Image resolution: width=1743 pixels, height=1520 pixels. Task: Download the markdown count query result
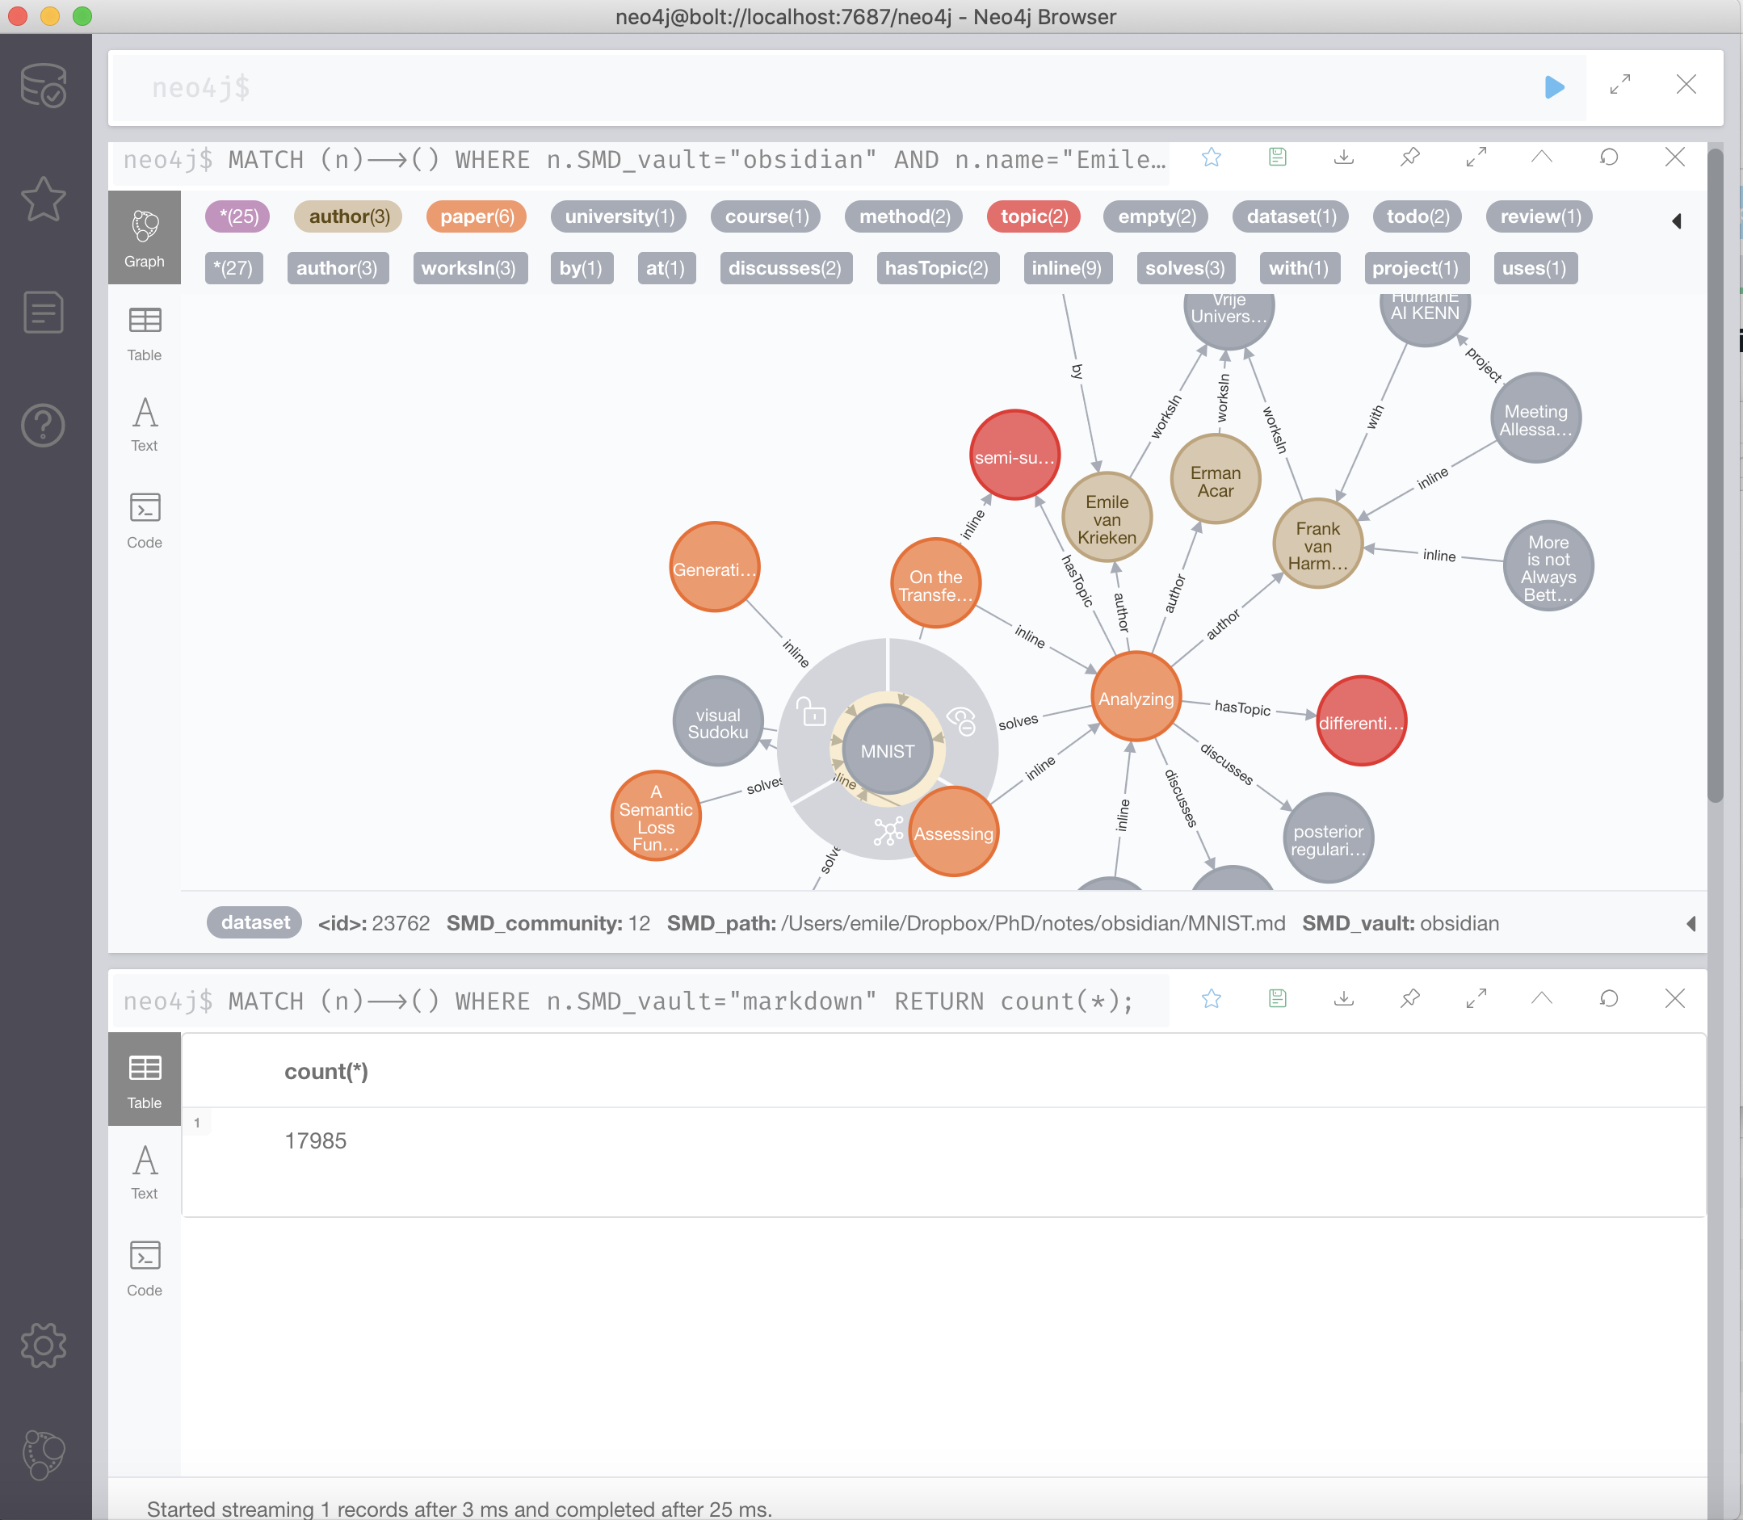[1343, 998]
